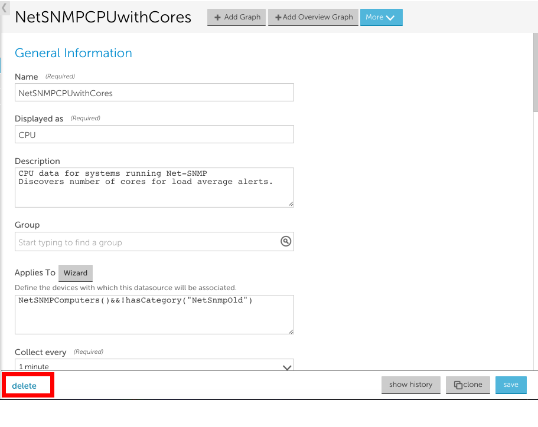
Task: Click the delete link
Action: coord(24,386)
